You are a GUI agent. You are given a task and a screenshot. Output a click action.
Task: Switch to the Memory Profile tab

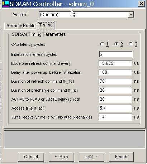pos(21,26)
